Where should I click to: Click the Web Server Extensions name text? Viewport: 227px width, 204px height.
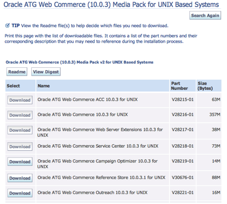coord(100,132)
